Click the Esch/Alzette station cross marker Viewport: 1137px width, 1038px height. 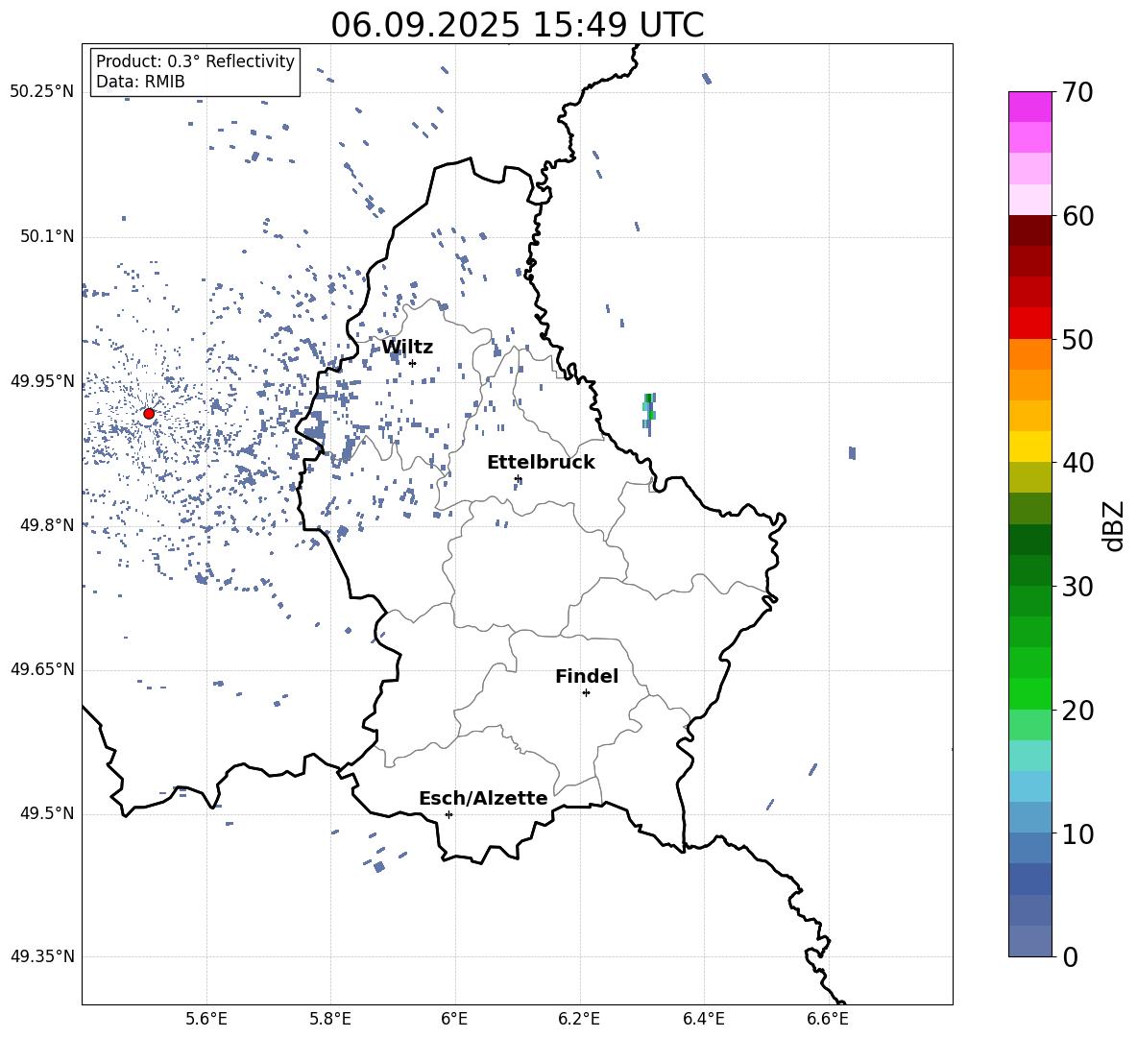(x=448, y=814)
